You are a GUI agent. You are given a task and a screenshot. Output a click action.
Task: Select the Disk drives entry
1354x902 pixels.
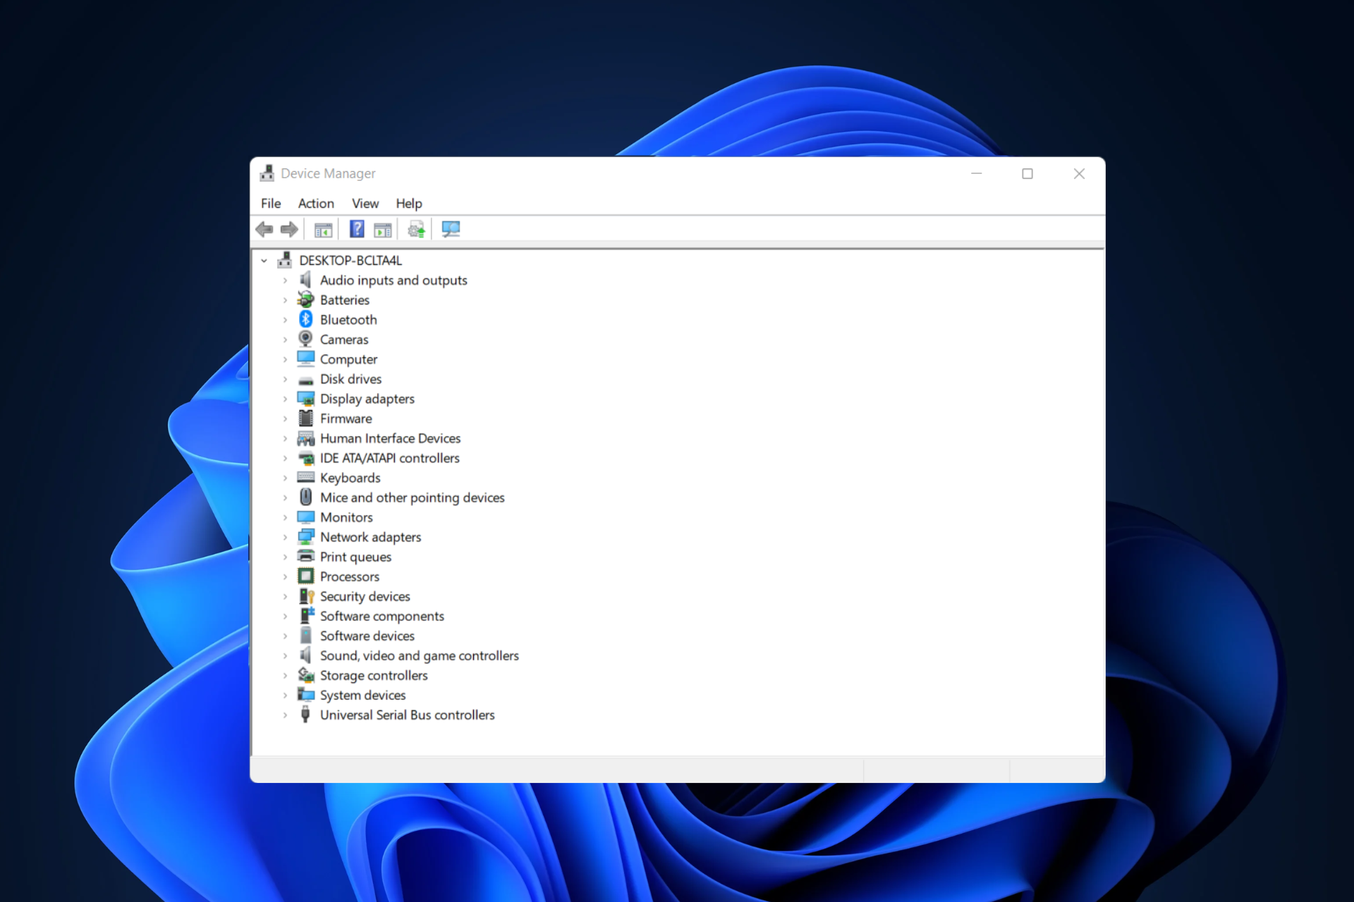[x=350, y=379]
